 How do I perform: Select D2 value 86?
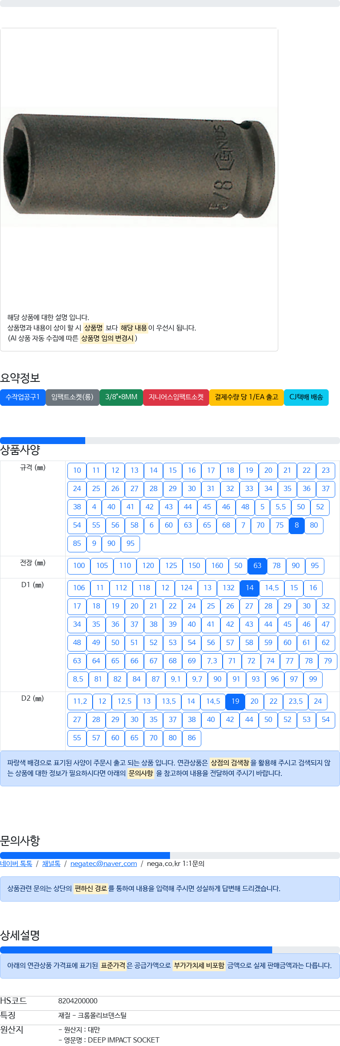click(x=192, y=738)
